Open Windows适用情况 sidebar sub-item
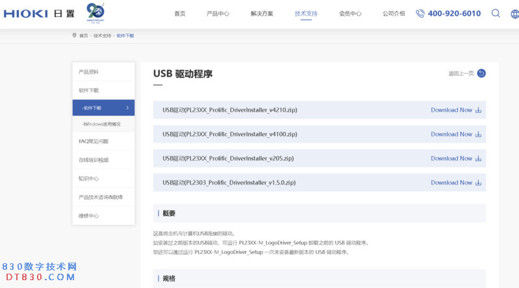This screenshot has width=519, height=288. 101,124
